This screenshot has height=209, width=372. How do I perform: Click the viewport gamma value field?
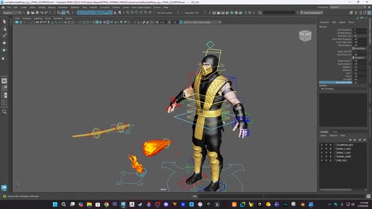pos(174,22)
